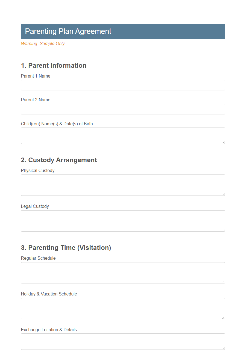Click the Physical Custody label
Screen dimensions: 246x355
point(38,170)
